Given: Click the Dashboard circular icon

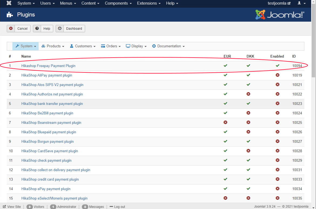Looking at the screenshot, I should point(60,28).
